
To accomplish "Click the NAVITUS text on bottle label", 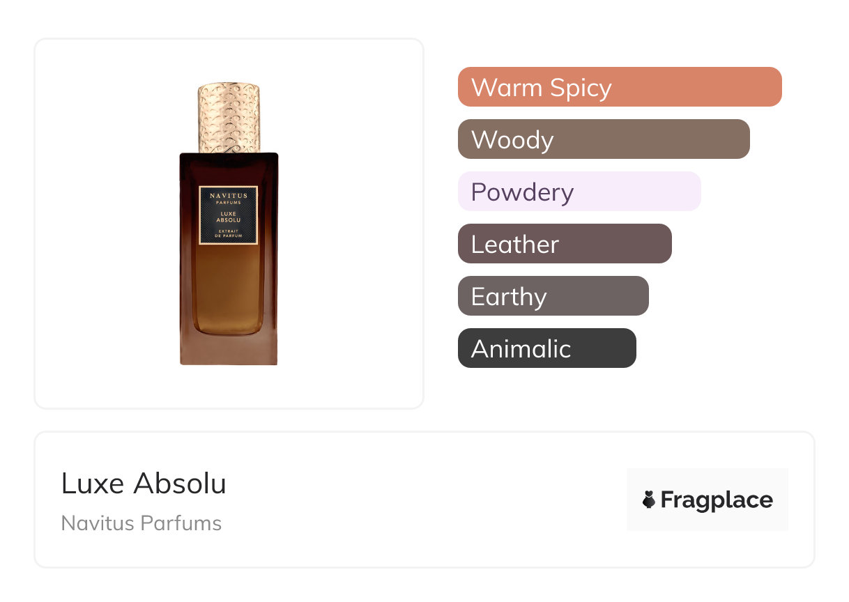I will (229, 196).
